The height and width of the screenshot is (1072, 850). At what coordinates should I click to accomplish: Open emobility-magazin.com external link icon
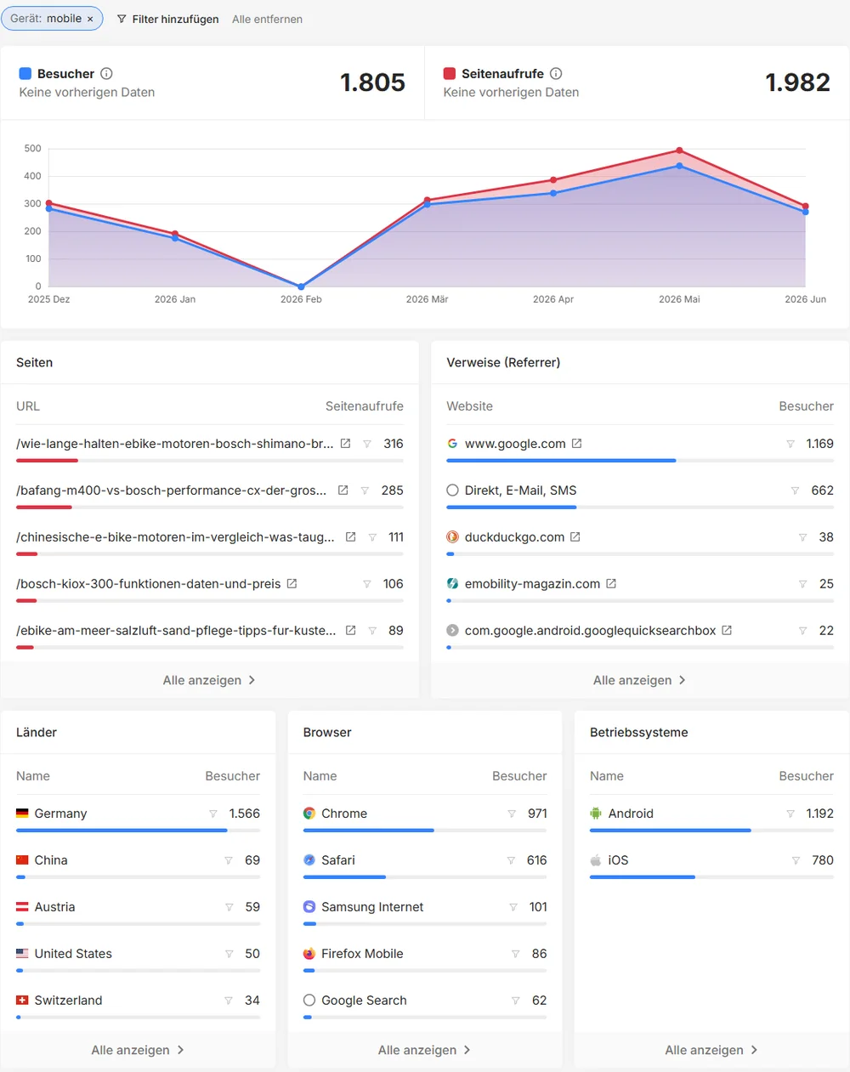point(611,584)
